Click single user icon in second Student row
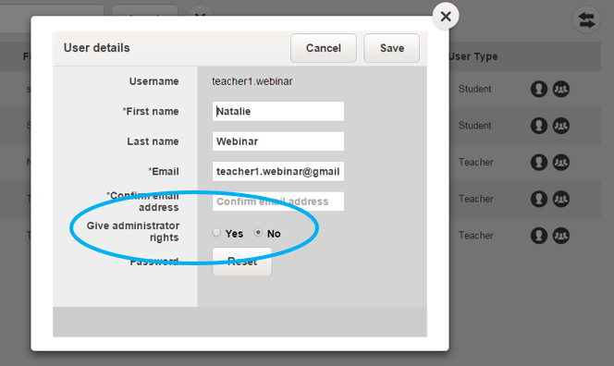 [x=539, y=126]
